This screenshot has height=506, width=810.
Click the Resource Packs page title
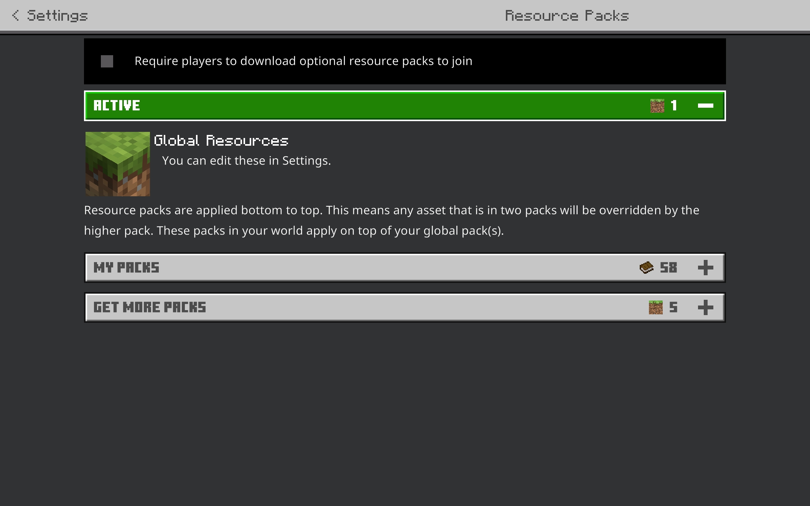tap(567, 16)
